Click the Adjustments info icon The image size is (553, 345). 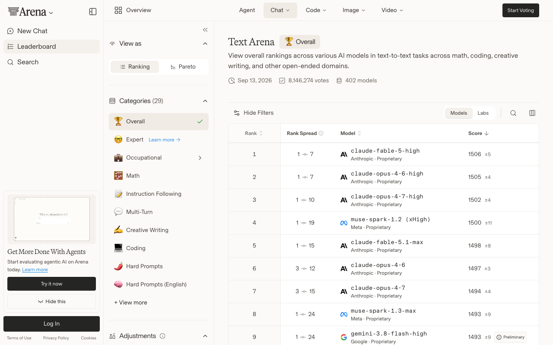162,336
